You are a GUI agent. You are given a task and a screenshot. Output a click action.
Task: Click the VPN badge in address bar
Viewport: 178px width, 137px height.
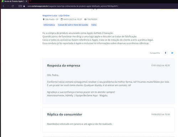tap(20, 6)
